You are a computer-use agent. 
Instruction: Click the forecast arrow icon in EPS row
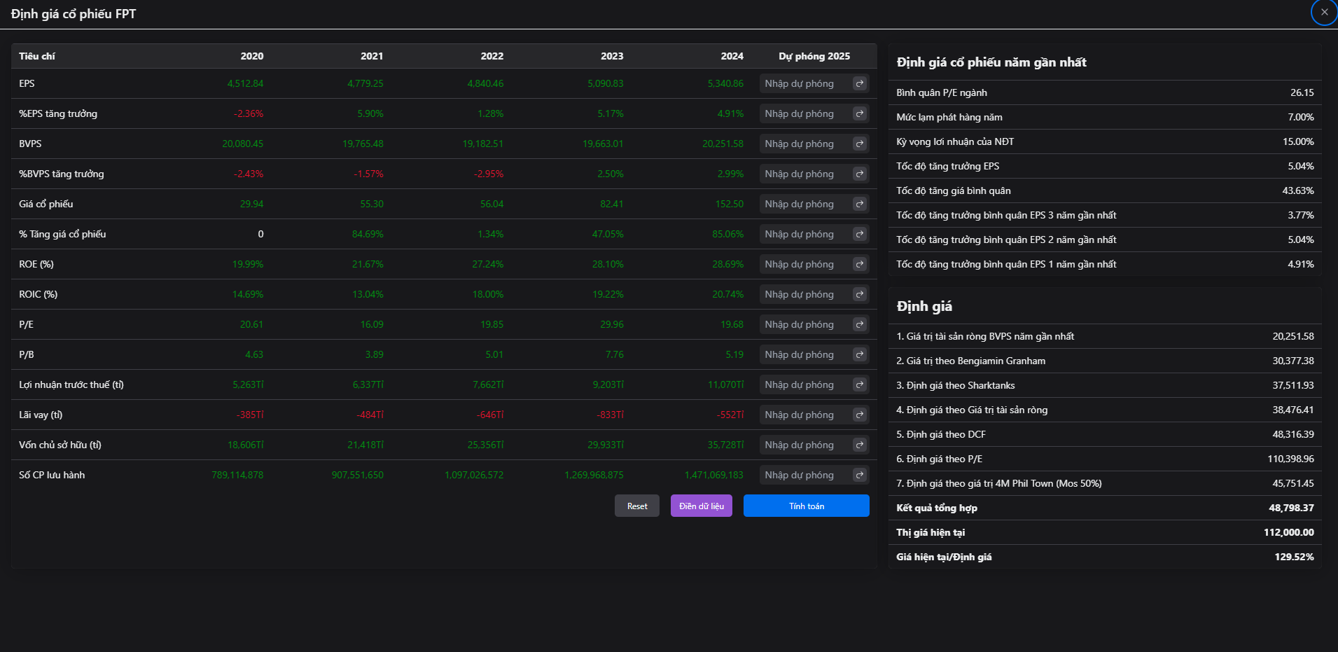tap(860, 83)
